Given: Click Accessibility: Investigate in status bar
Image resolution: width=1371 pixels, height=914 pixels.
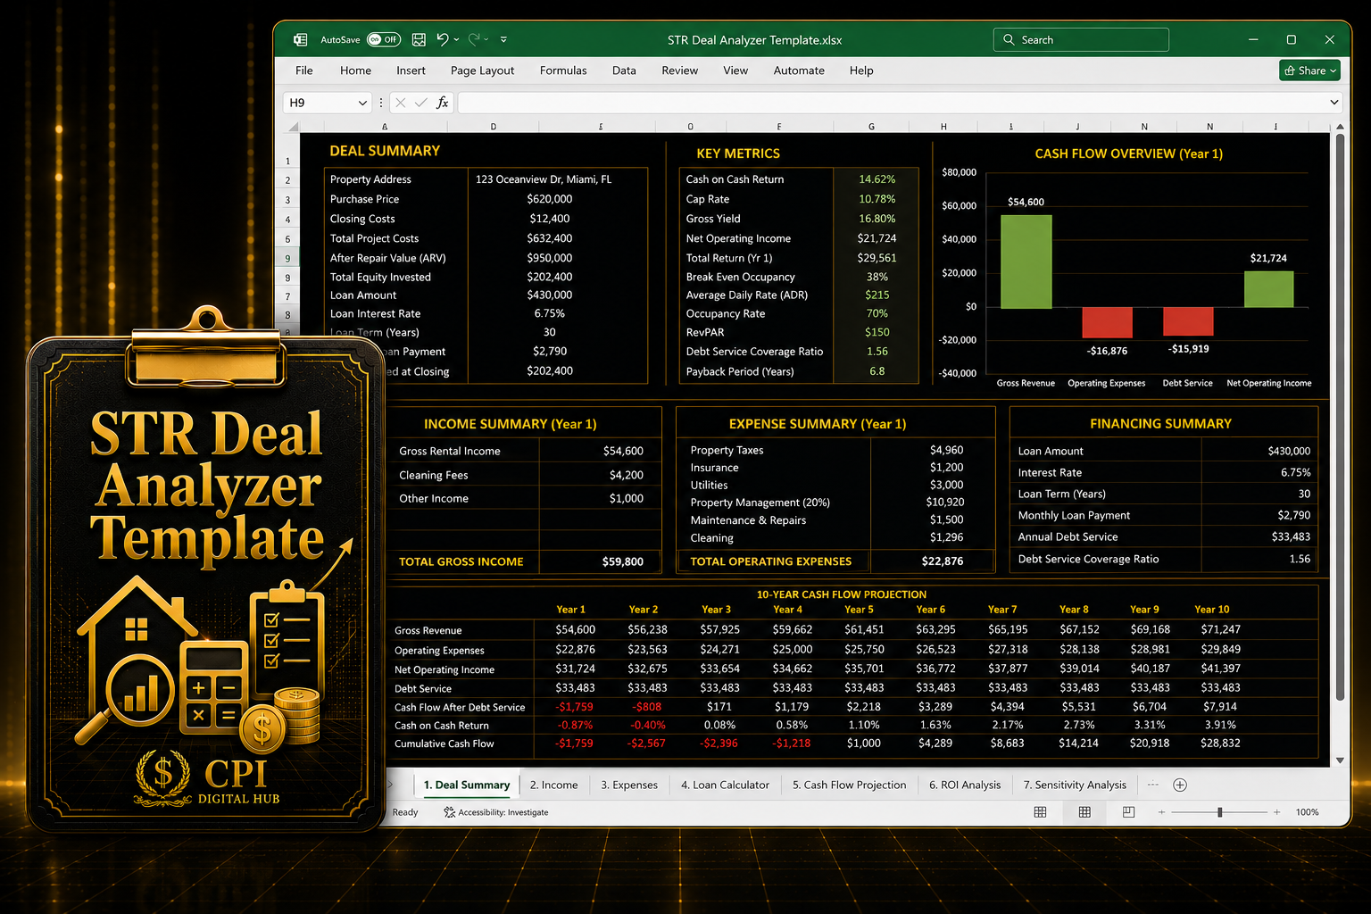Looking at the screenshot, I should [x=496, y=812].
